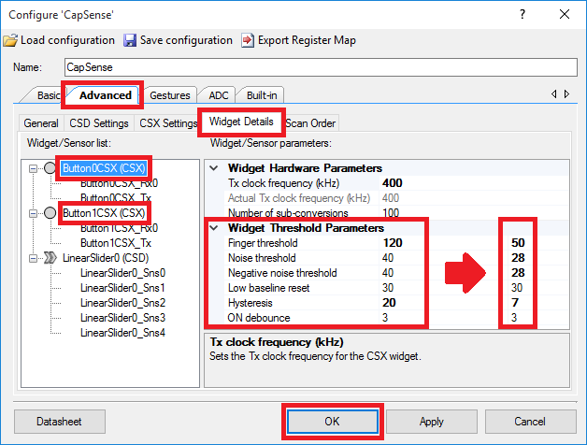Click the Actual Tx clock frequency row
This screenshot has height=445, width=587.
tap(397, 198)
